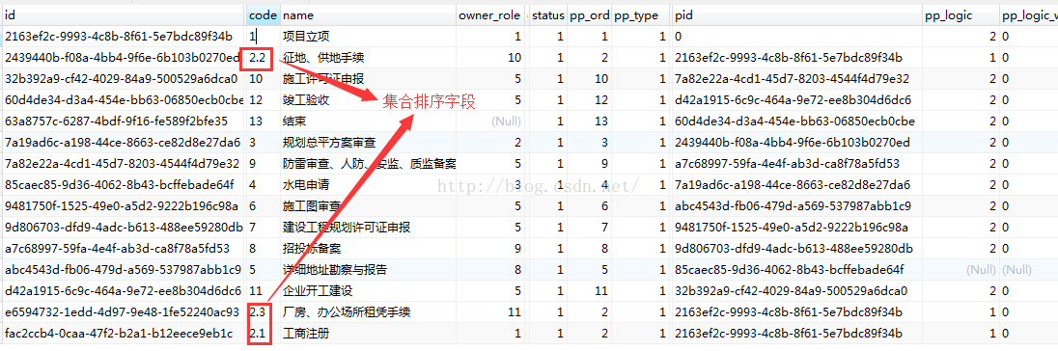Select code cell 8 in 招投标备案 row

tap(263, 249)
